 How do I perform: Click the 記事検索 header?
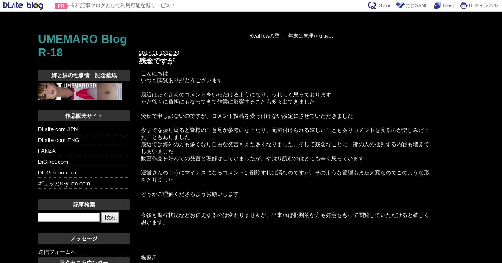[x=84, y=205]
